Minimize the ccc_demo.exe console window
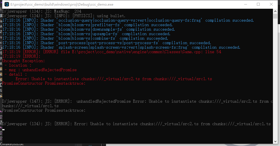 pyautogui.click(x=246, y=4)
